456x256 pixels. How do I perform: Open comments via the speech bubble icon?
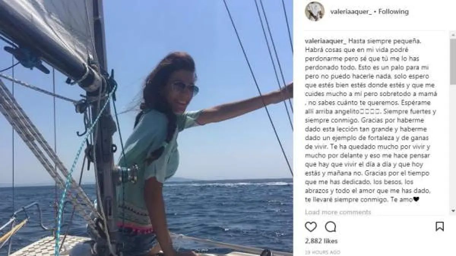click(x=331, y=227)
